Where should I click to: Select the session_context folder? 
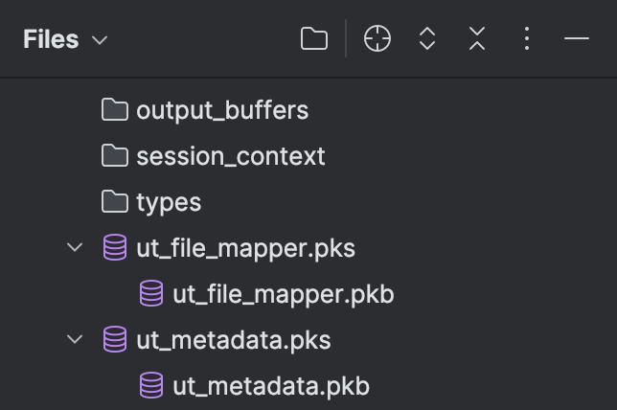click(213, 156)
